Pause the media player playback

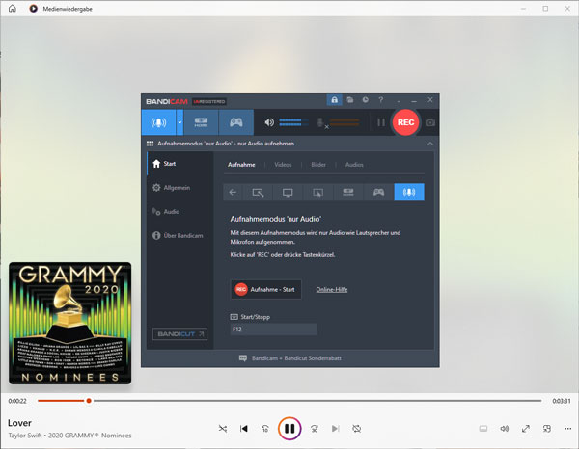[x=289, y=429]
